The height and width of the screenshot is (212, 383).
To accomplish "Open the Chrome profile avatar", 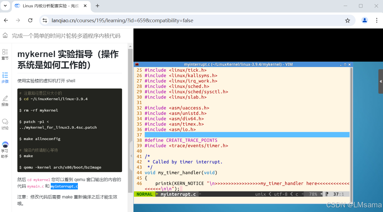I will [x=365, y=20].
